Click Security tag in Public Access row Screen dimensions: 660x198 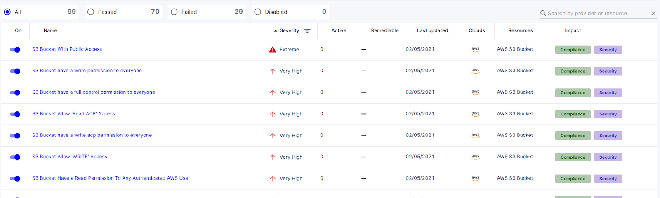pyautogui.click(x=608, y=50)
